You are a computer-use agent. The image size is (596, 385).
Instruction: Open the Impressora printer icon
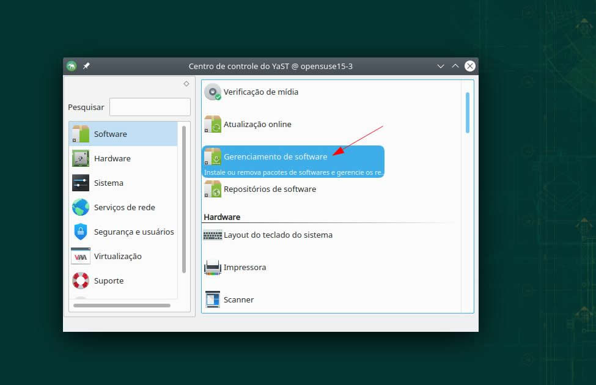[213, 268]
